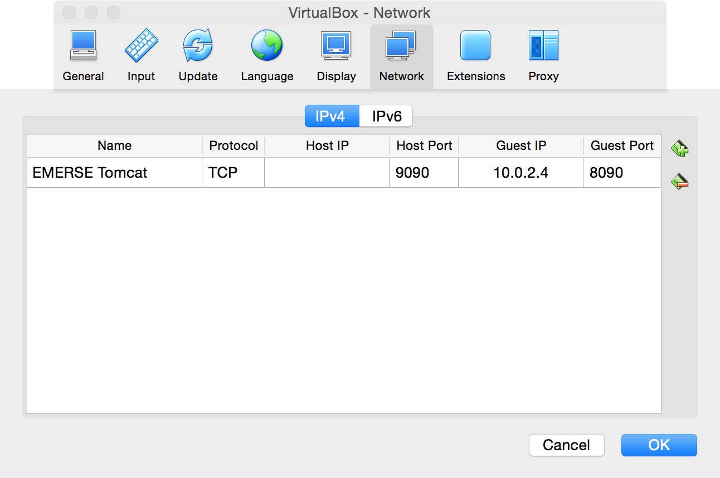720x478 pixels.
Task: Close the VirtualBox Network window
Action: pyautogui.click(x=69, y=12)
